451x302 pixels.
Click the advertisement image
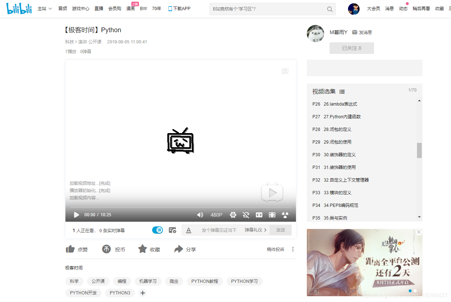[x=364, y=263]
